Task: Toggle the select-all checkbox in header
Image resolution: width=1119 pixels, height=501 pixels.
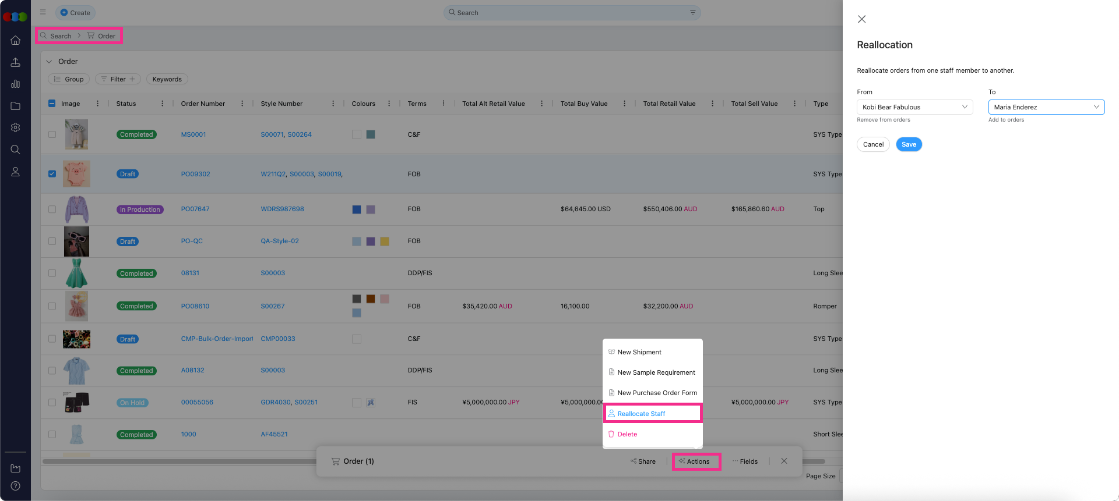Action: point(52,104)
